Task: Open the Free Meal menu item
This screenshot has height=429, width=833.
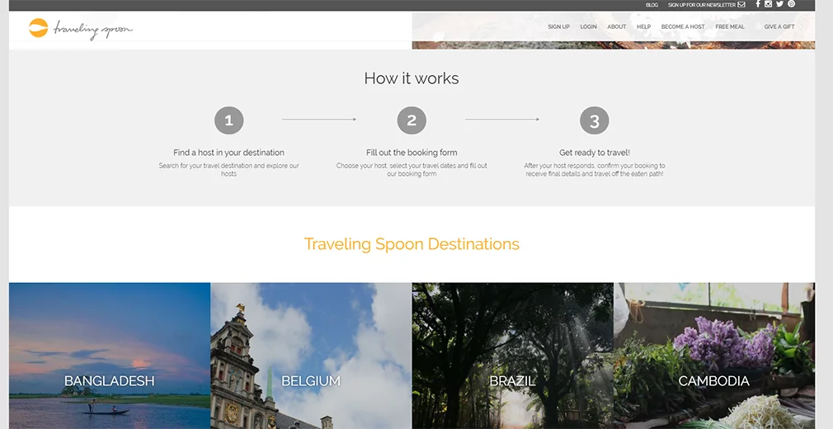Action: [730, 26]
